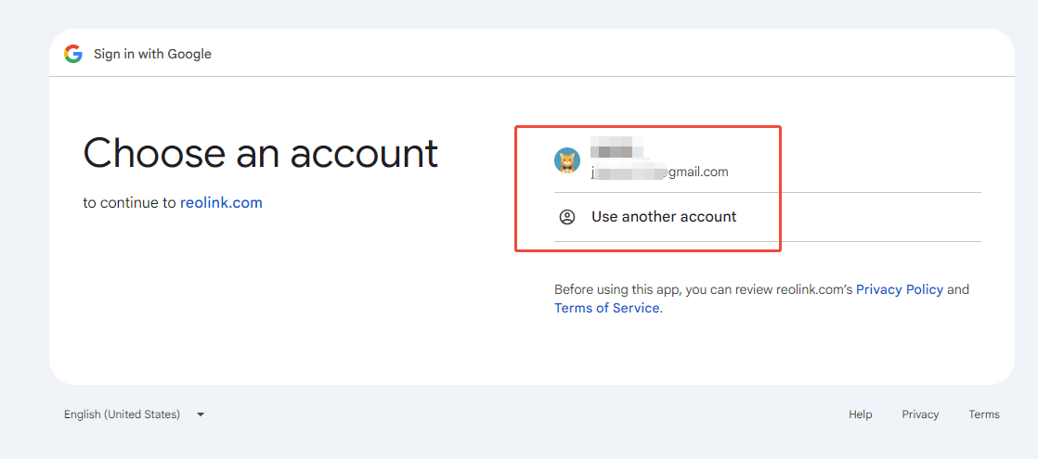Image resolution: width=1038 pixels, height=459 pixels.
Task: Open the English (United States) language dropdown
Action: coord(135,414)
